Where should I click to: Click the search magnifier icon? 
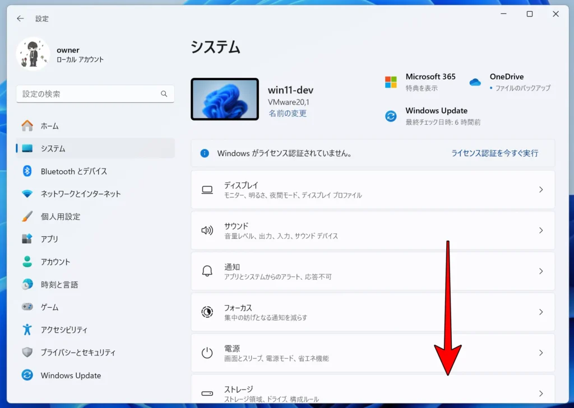click(x=164, y=94)
